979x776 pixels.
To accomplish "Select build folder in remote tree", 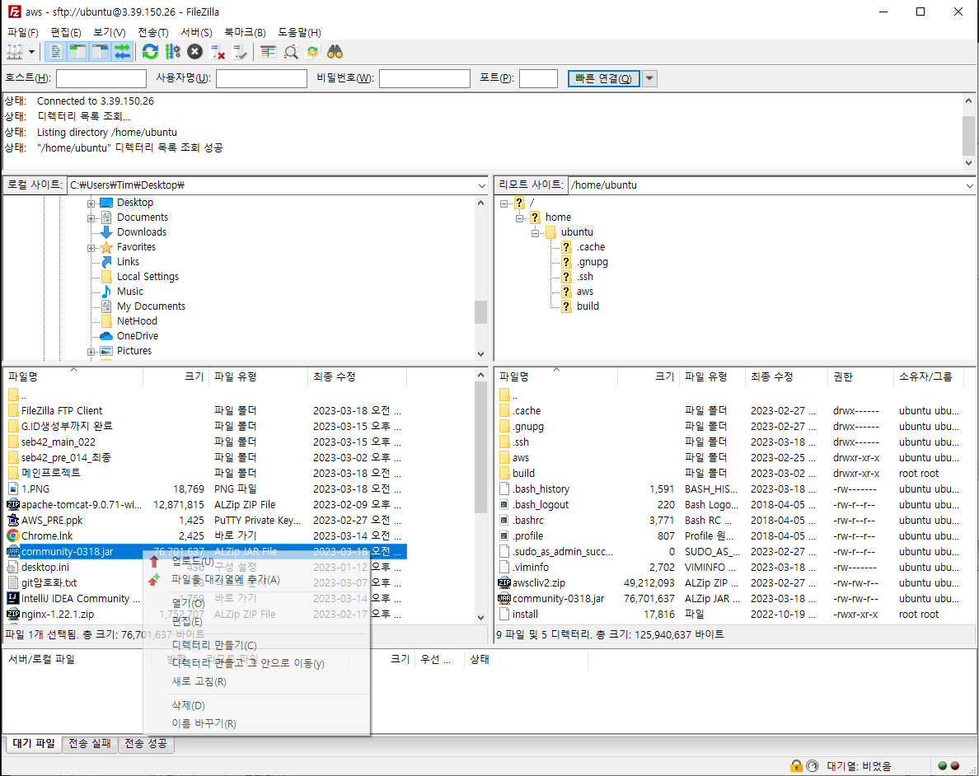I will point(588,306).
